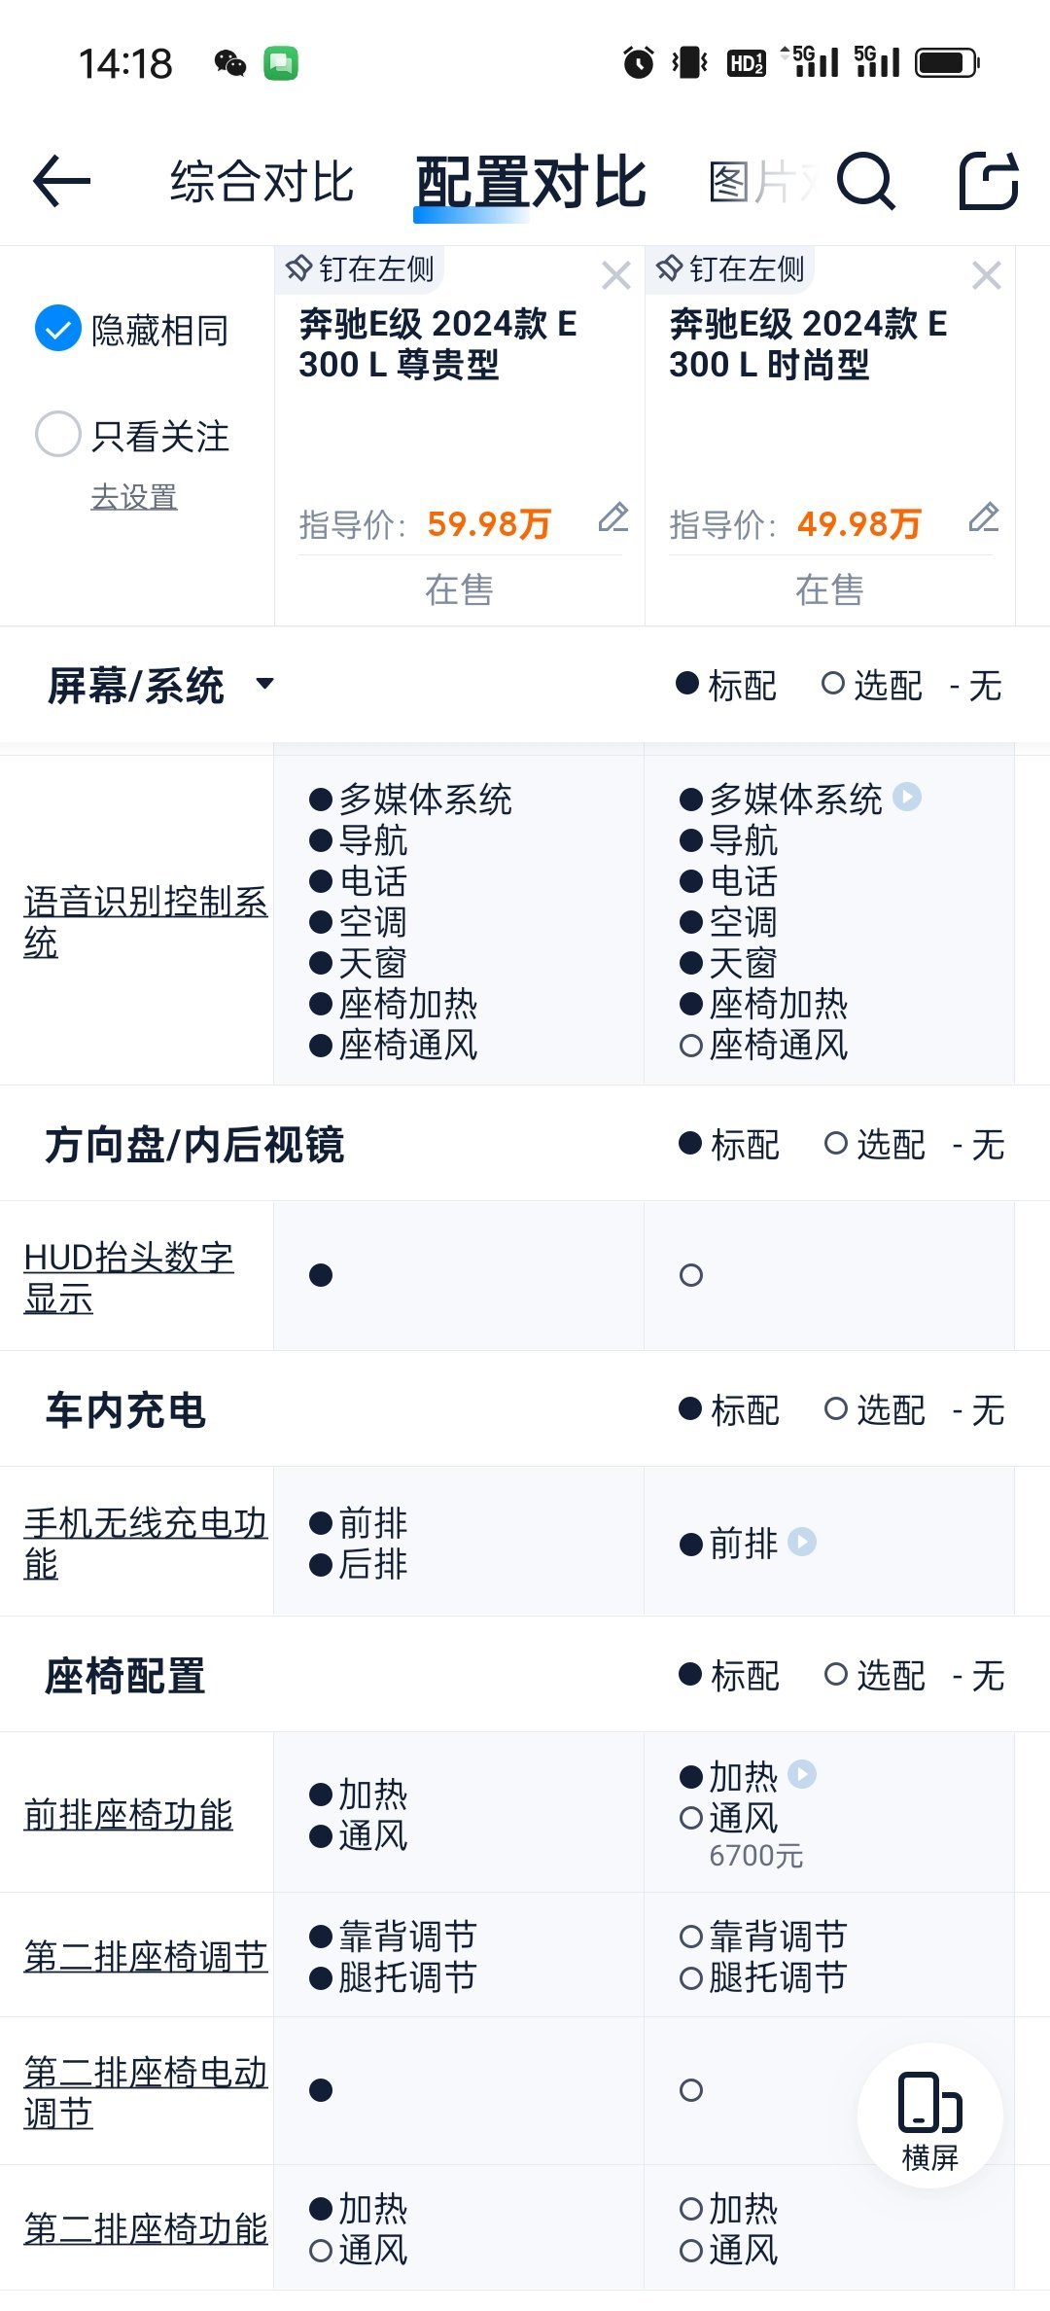
Task: Pin 尊贵型 column to left side
Action: pos(360,268)
